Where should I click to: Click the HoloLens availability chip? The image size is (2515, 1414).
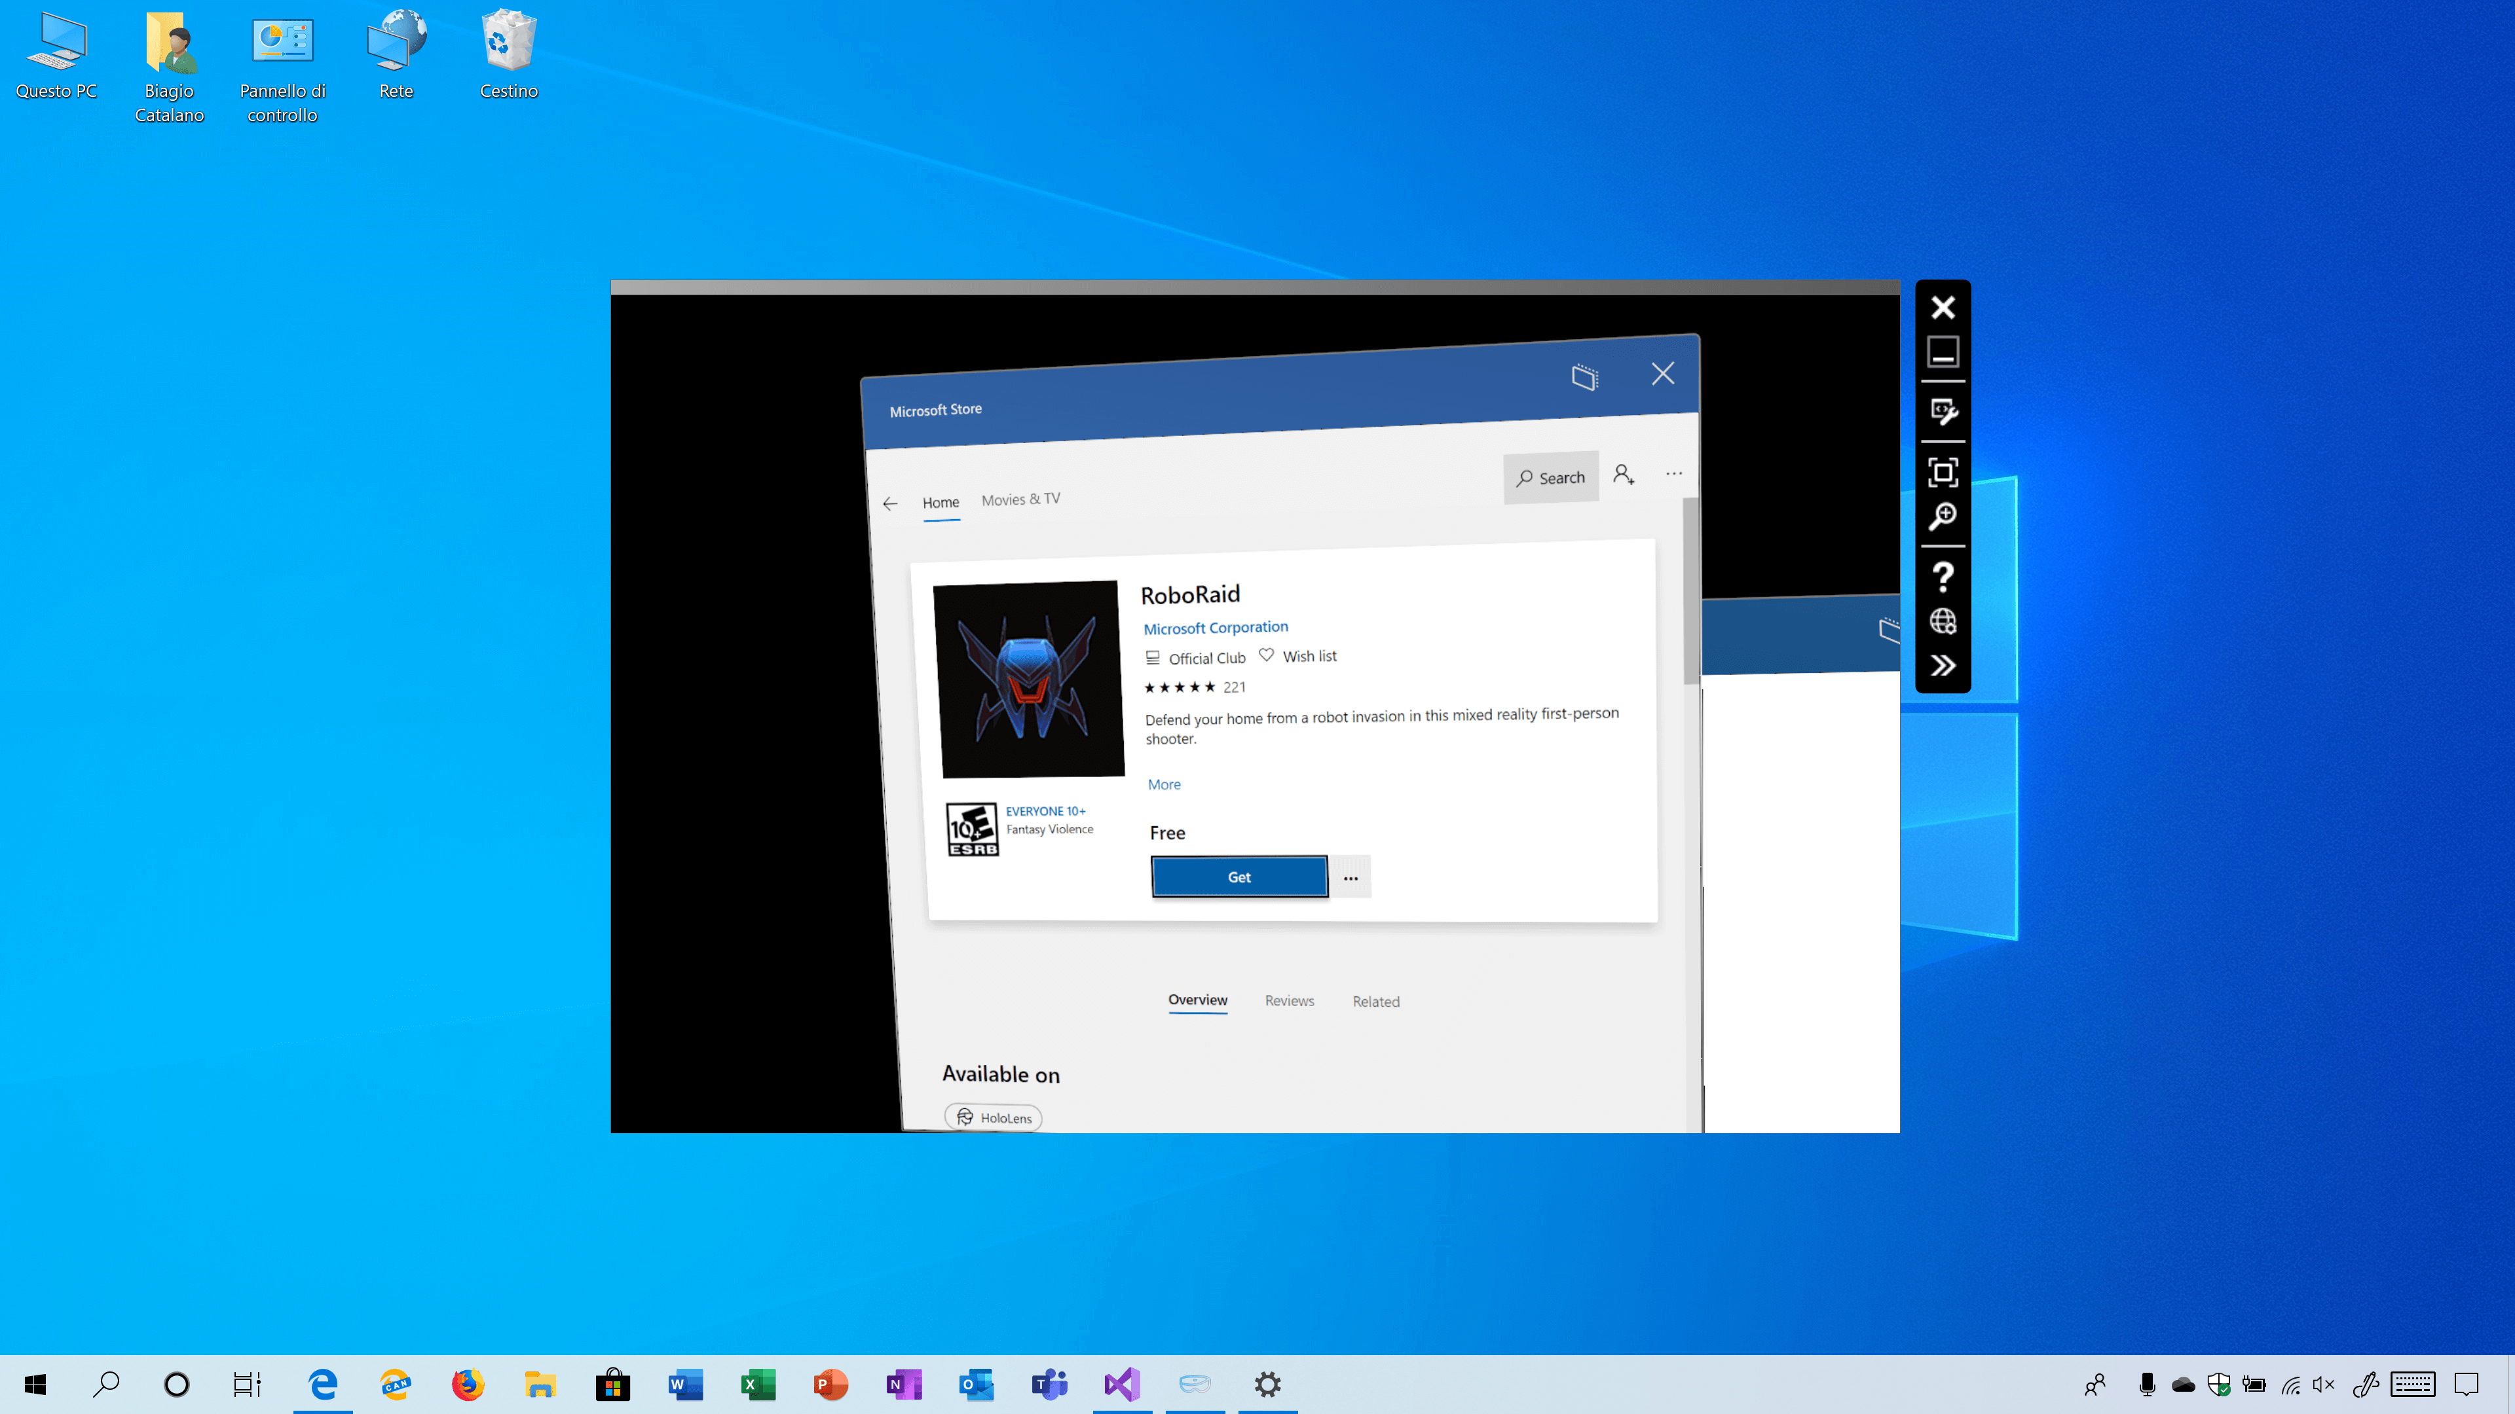pos(993,1117)
